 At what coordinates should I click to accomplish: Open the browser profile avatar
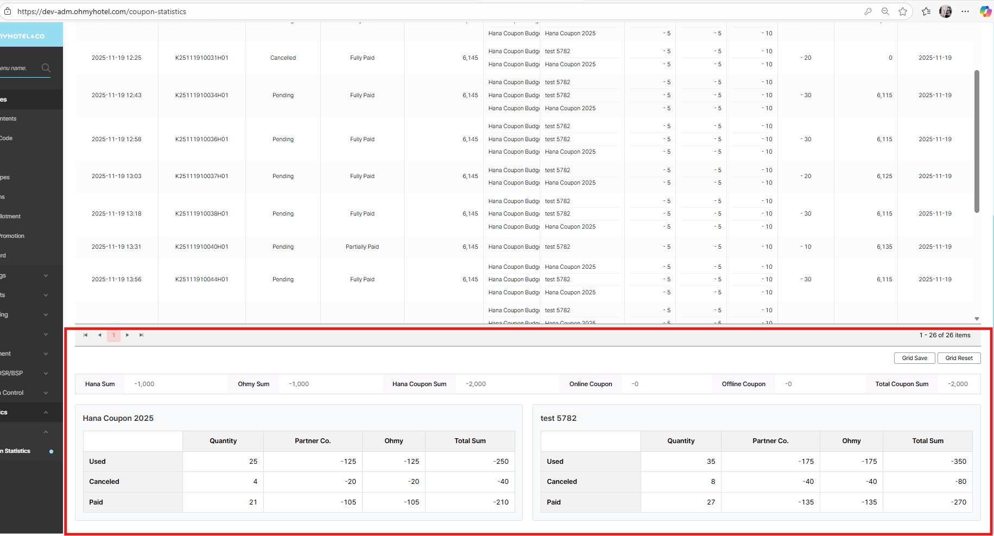(x=946, y=11)
